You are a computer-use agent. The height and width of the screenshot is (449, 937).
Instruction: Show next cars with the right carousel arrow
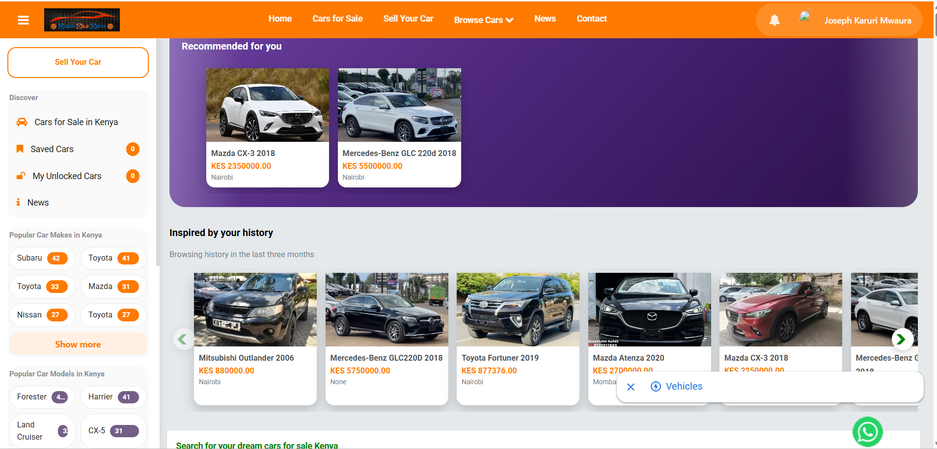[x=902, y=339]
